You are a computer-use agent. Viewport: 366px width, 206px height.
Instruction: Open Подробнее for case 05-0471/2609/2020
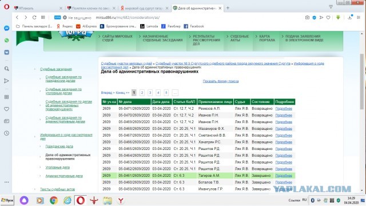(284, 109)
